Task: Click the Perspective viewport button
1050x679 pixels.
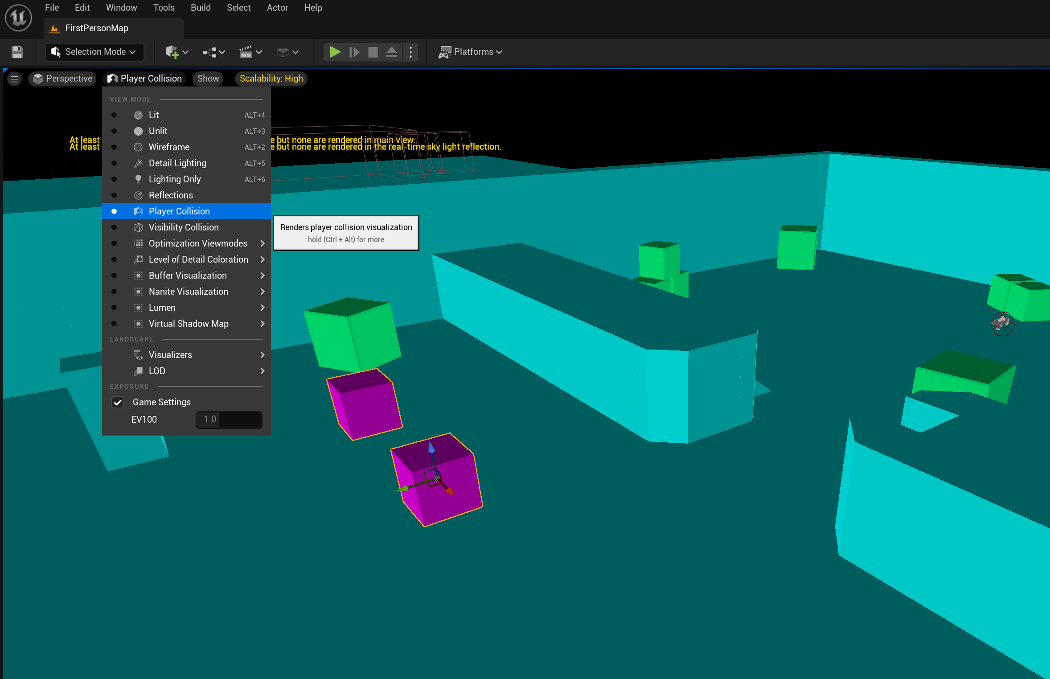Action: point(62,79)
